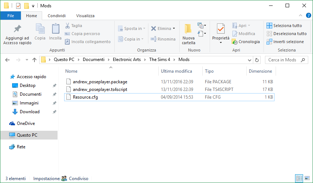Open the Nuovo elemento dropdown icon
Image resolution: width=313 pixels, height=183 pixels.
202,25
